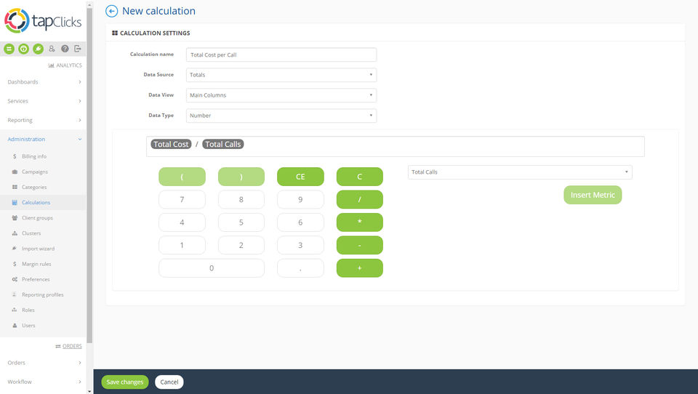
Task: Click keypad number 5
Action: (241, 222)
